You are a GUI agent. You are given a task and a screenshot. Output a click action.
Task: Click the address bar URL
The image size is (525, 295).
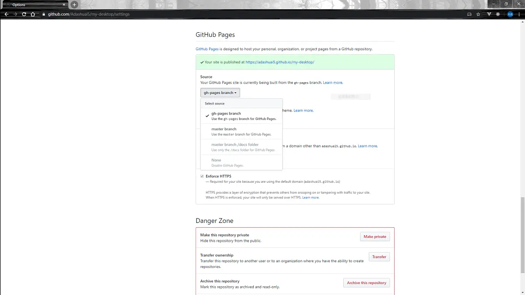click(89, 14)
